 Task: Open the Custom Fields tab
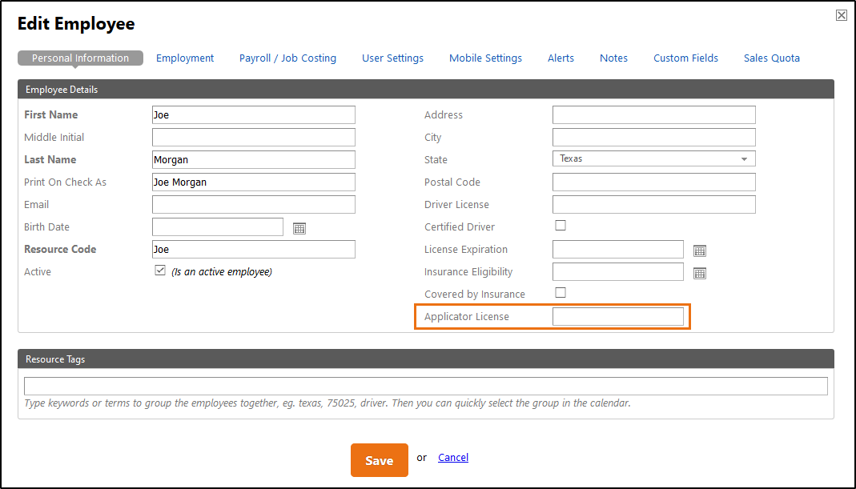pos(685,58)
